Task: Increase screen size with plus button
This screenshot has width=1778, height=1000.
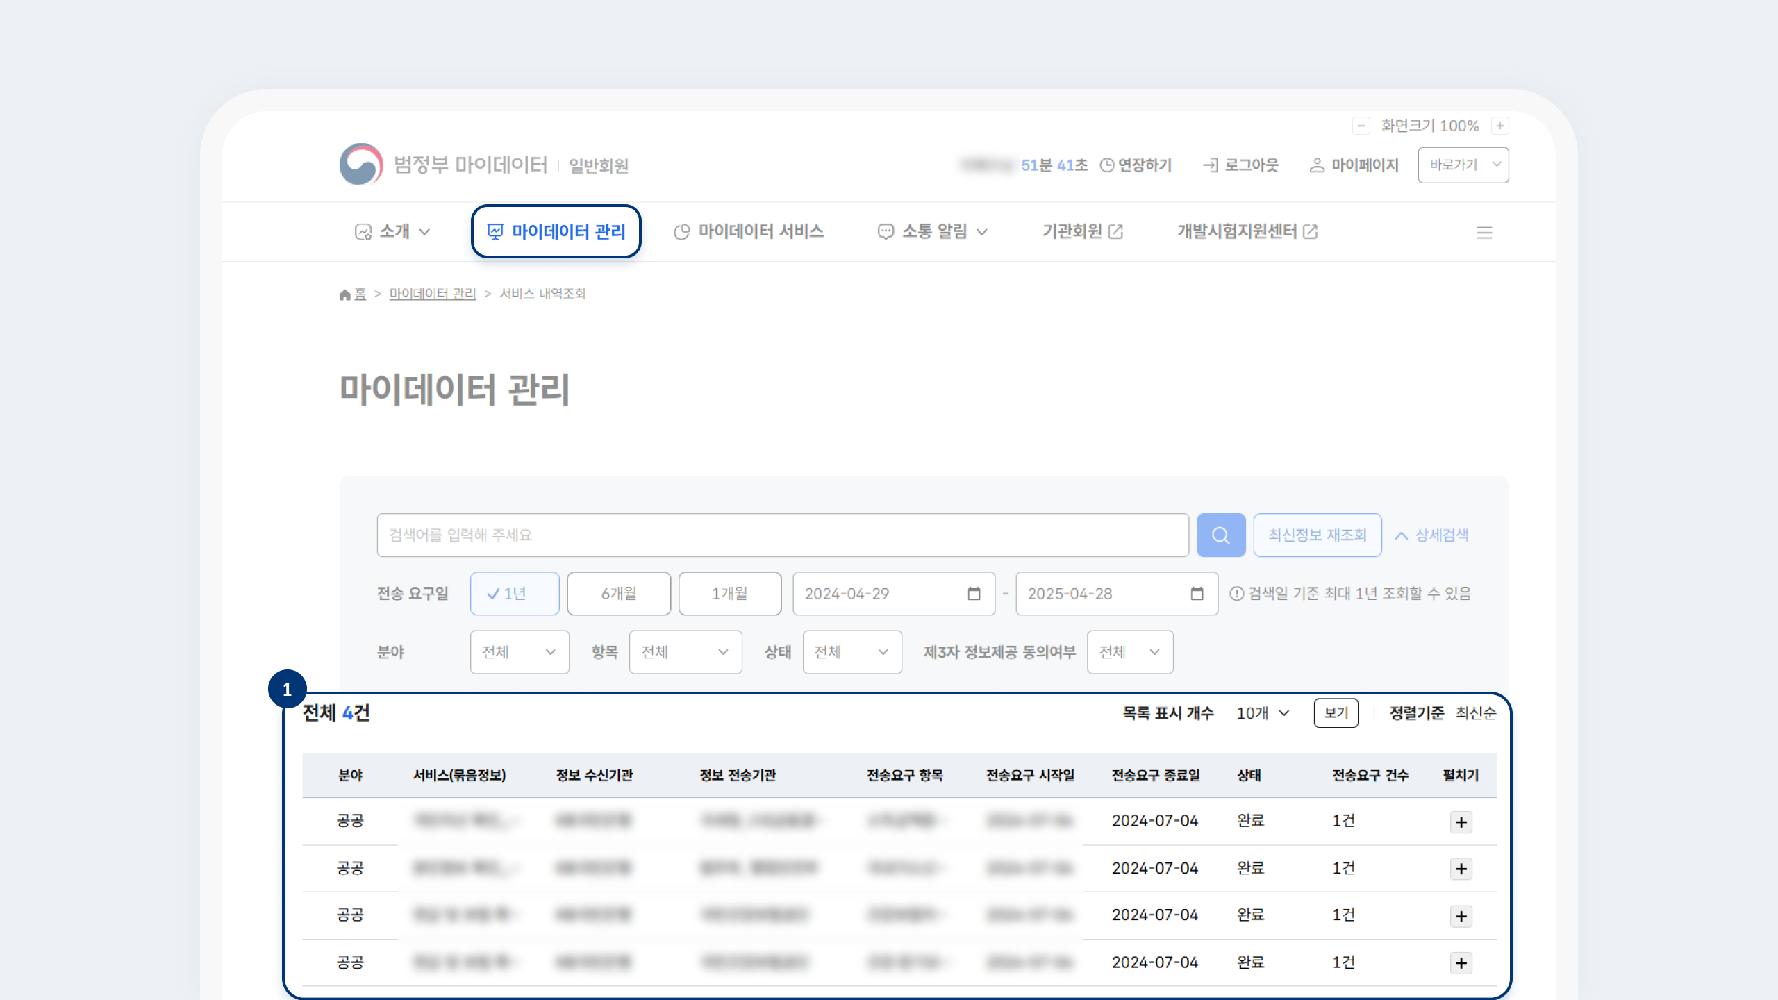Action: point(1500,126)
